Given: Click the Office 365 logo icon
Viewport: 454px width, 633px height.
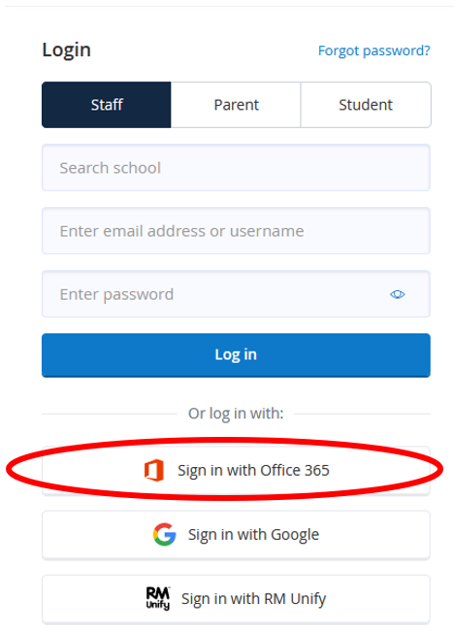Looking at the screenshot, I should point(153,470).
